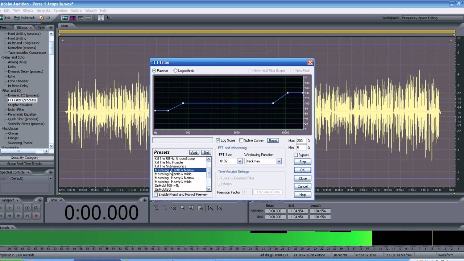
Task: Click Zoom In Vertically icon
Action: tap(210, 208)
